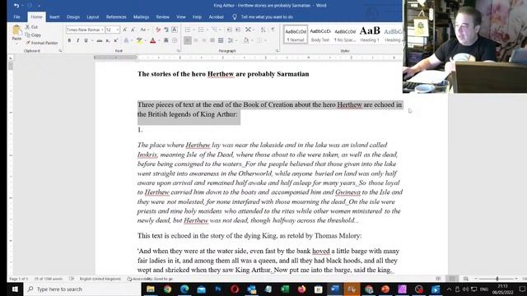
Task: Click the Paste clipboard icon
Action: coord(16,30)
